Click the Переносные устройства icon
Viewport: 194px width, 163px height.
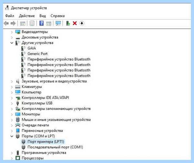coord(18,130)
